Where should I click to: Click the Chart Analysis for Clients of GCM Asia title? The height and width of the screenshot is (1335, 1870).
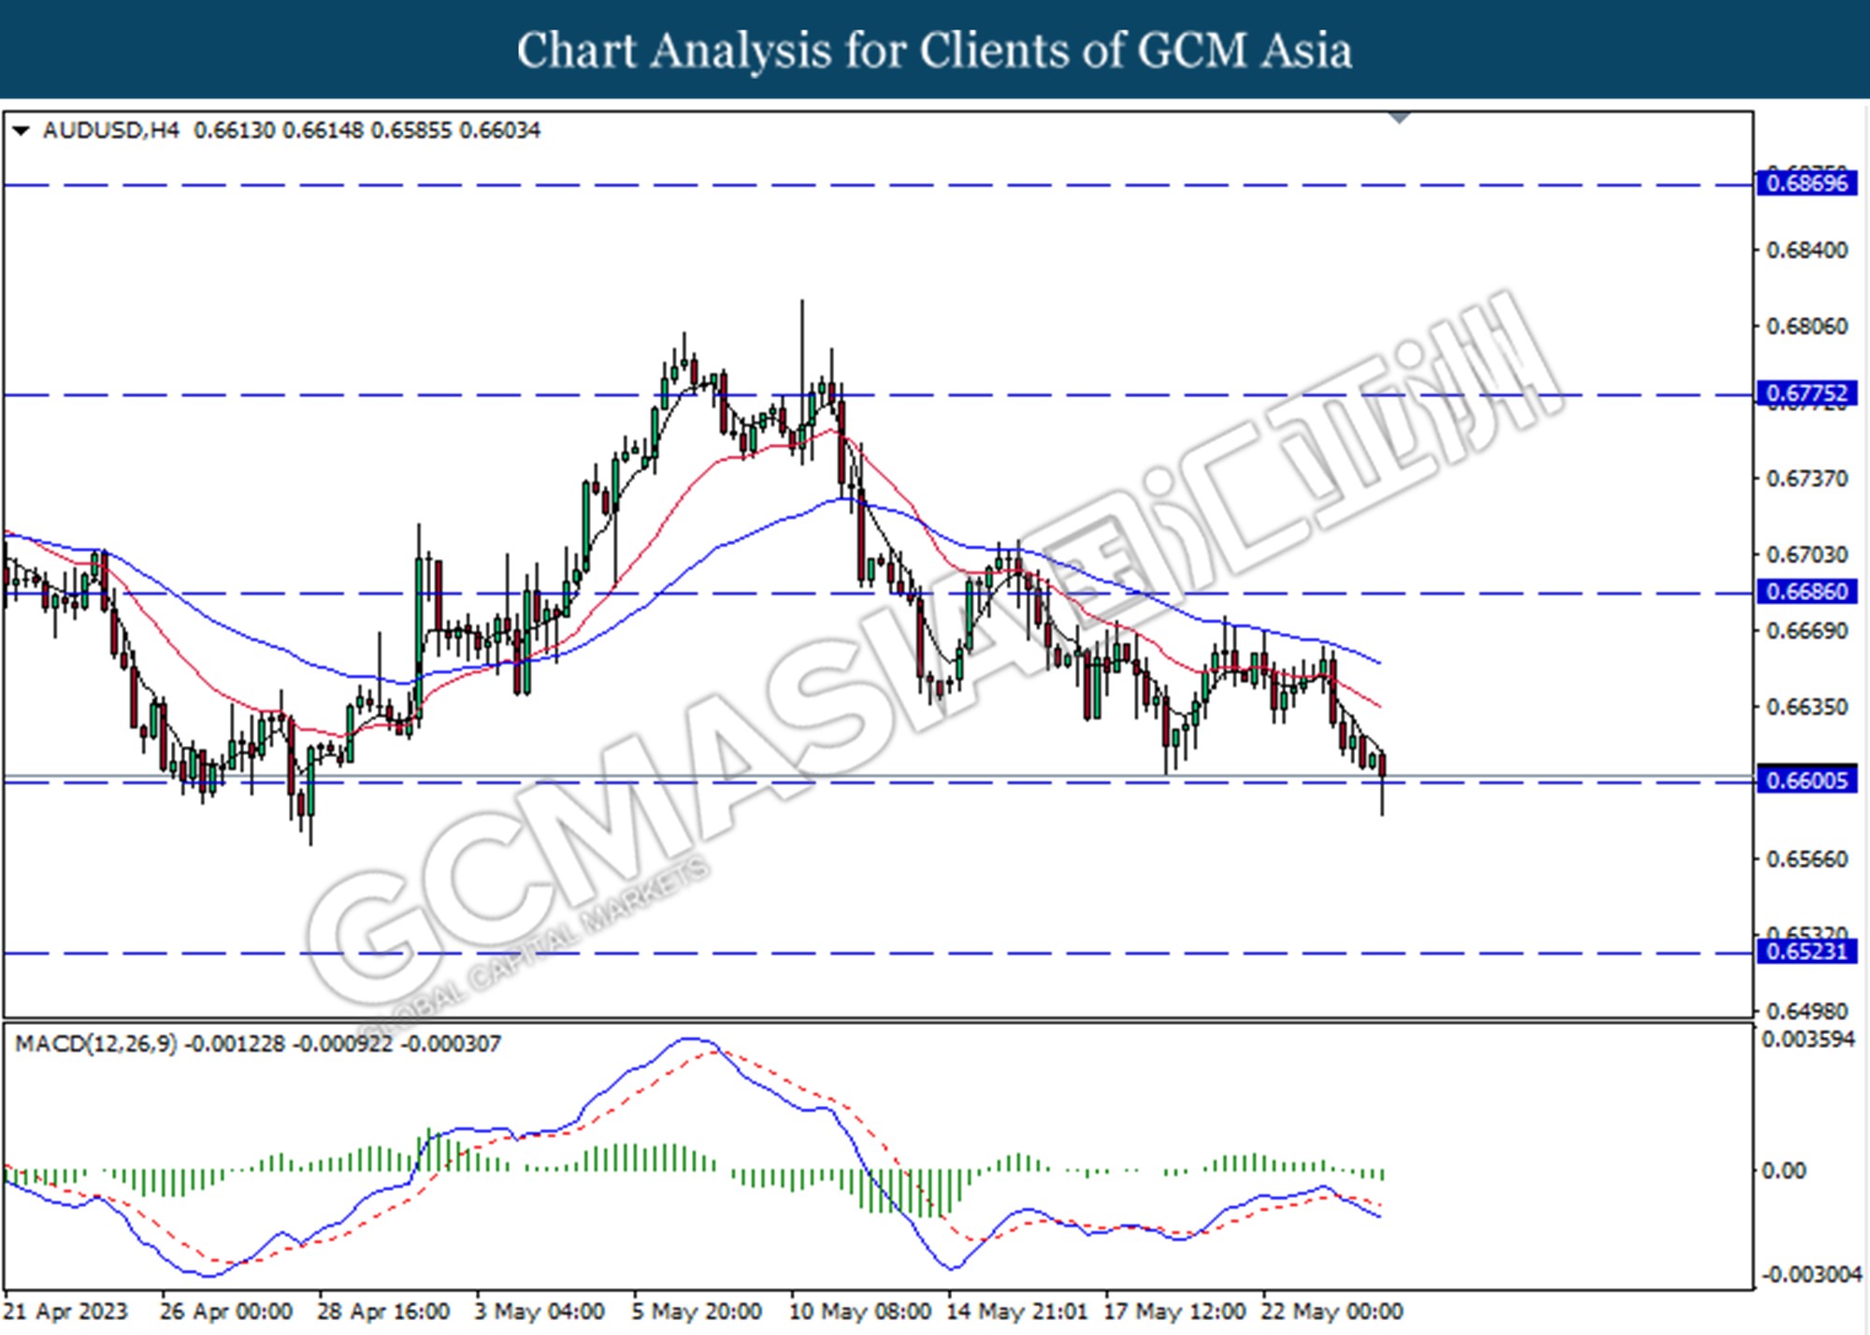(934, 50)
